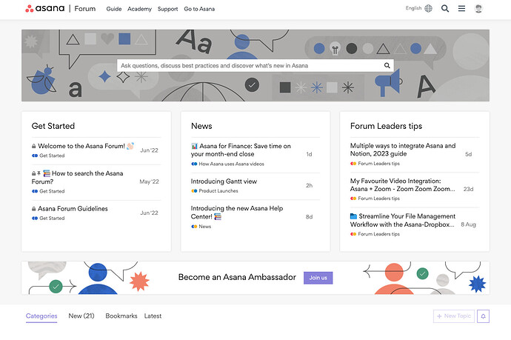Click the 2h timestamp on Gantt view

coord(310,185)
